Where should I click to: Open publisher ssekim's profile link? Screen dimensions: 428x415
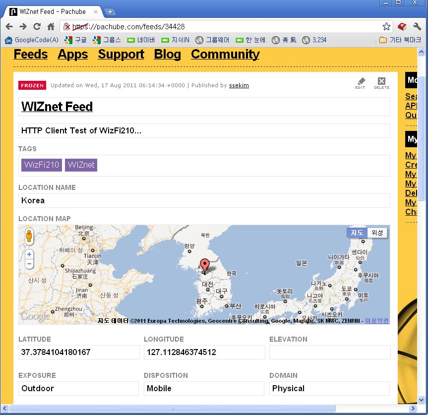pos(239,85)
